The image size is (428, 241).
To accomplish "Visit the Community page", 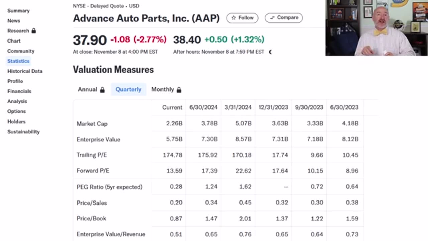I will click(x=21, y=51).
